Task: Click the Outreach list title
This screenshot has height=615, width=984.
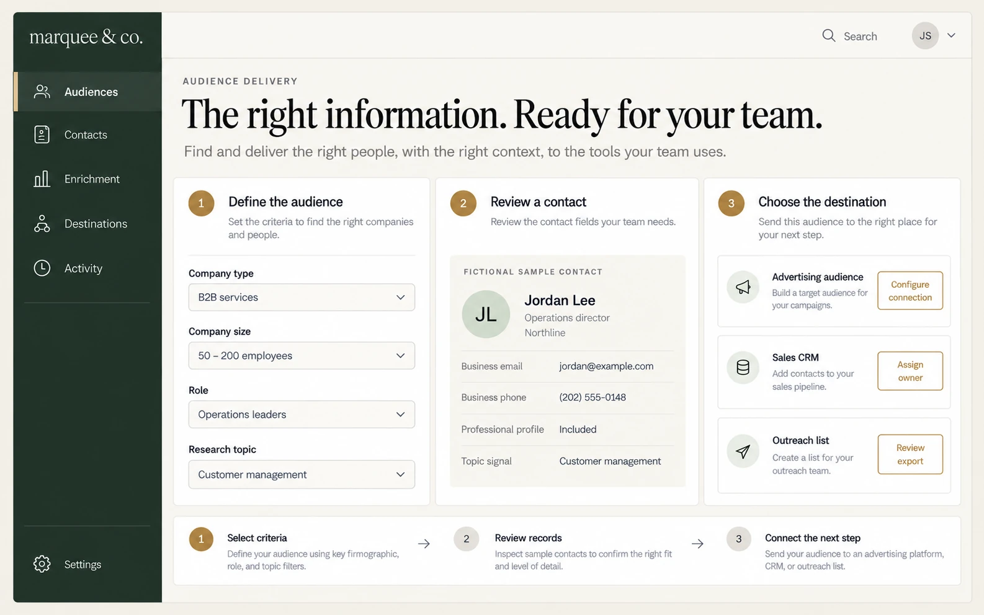Action: coord(800,441)
